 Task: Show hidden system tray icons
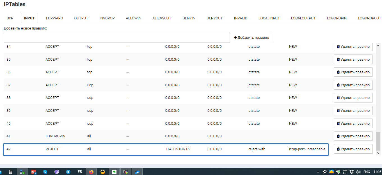coord(318,172)
